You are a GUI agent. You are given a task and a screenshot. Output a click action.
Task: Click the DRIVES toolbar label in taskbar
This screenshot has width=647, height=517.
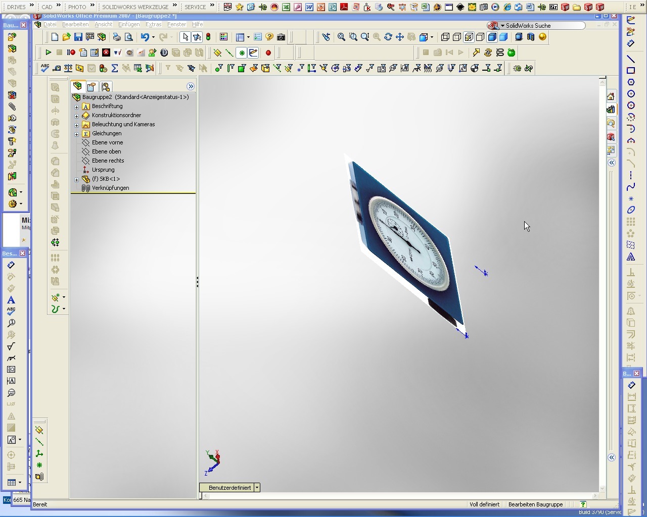coord(16,7)
